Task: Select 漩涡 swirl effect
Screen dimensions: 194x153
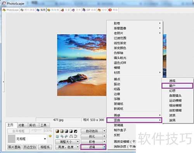Action: tap(177, 120)
